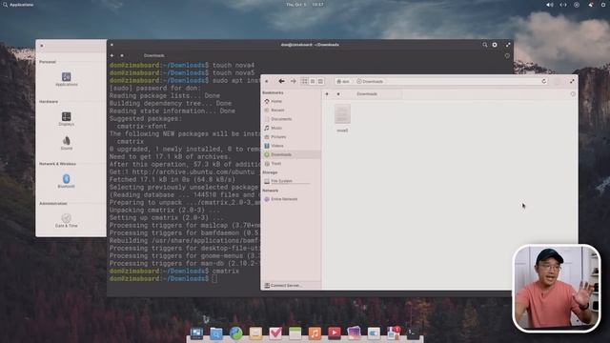Open the Terminal settings gear menu
The width and height of the screenshot is (610, 343).
coord(495,45)
